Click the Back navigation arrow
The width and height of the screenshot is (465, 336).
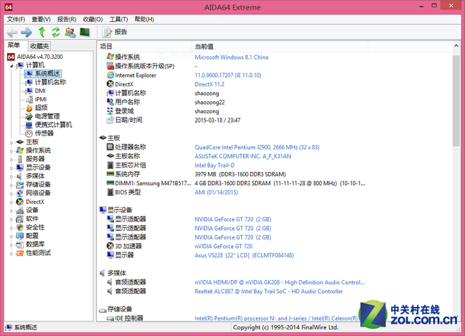click(12, 32)
